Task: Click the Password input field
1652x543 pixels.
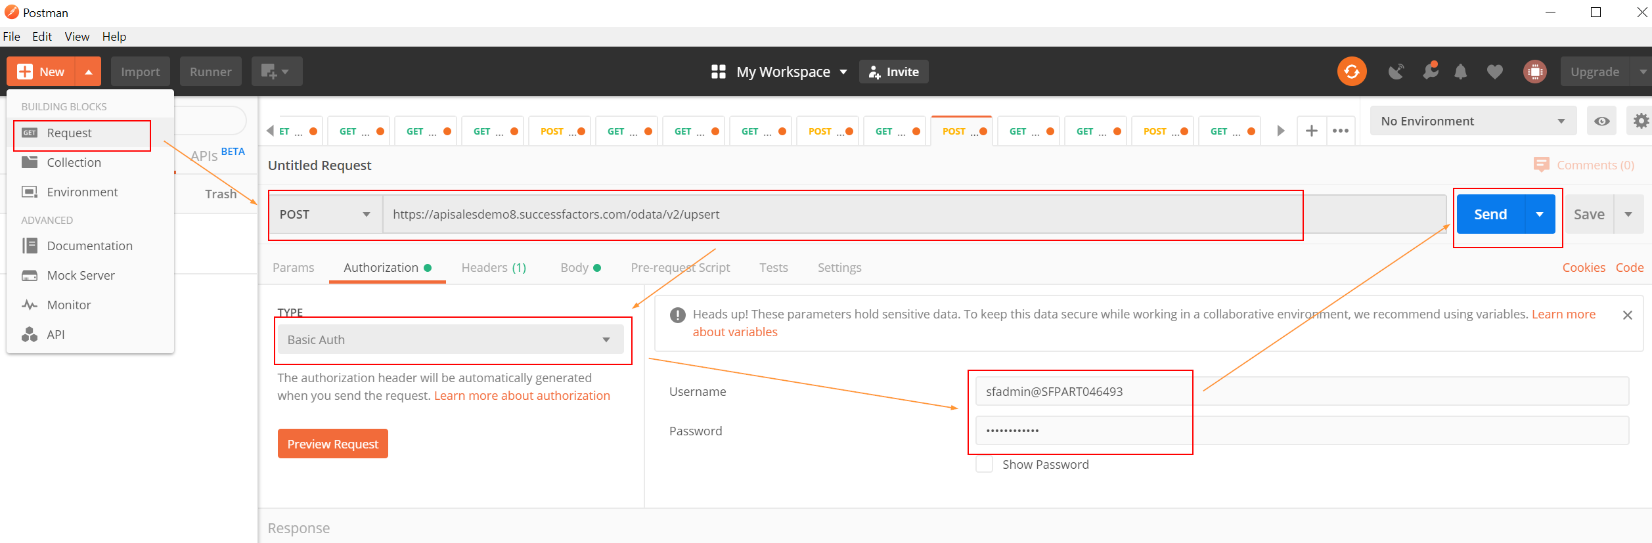Action: click(x=1303, y=431)
